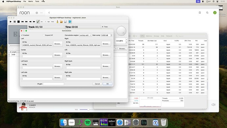This screenshot has width=227, height=128.
Task: Browse for Right side IR file
Action: tap(106, 78)
